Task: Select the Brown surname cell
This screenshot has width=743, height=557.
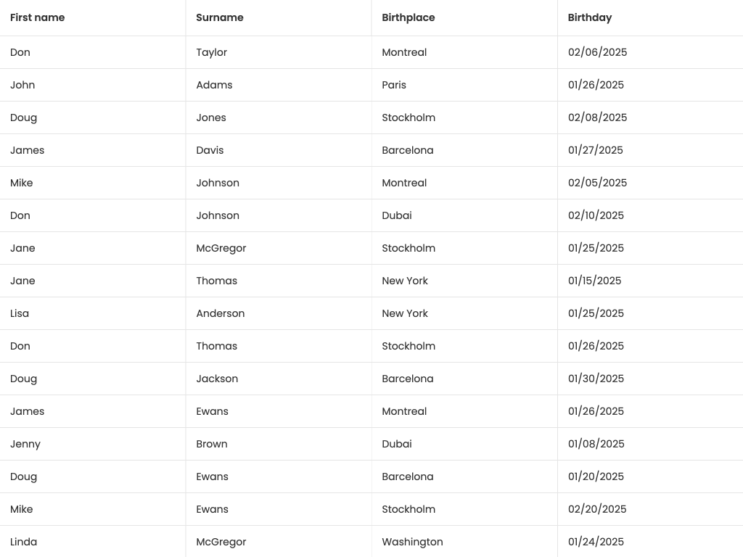Action: pos(212,444)
